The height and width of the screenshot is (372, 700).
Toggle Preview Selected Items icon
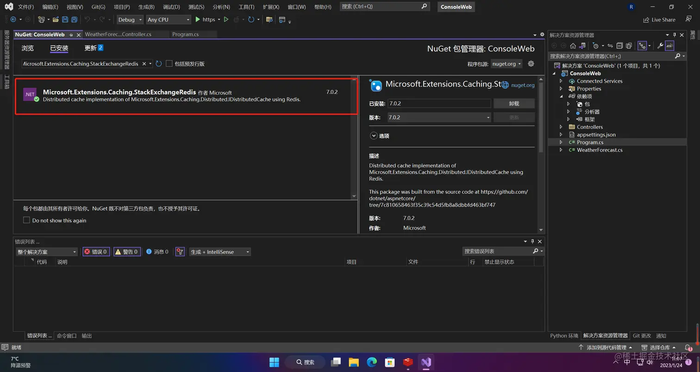coord(669,46)
